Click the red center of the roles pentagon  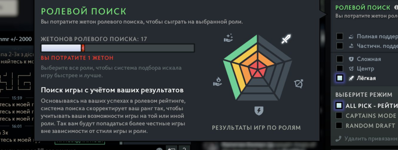click(258, 71)
